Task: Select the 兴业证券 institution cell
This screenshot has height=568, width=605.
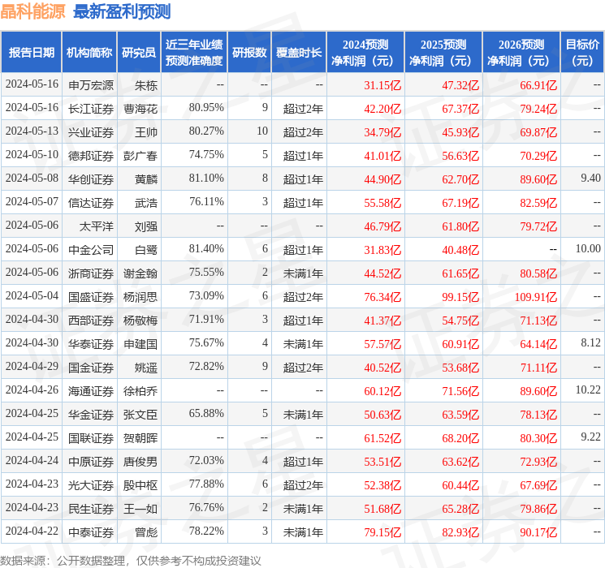Action: (91, 132)
